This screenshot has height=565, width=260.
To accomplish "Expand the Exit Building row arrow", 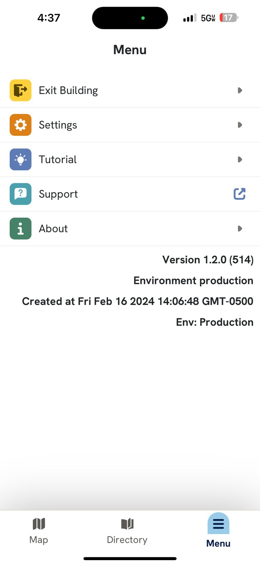I will click(x=240, y=90).
